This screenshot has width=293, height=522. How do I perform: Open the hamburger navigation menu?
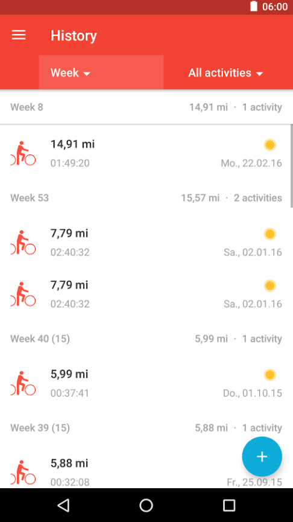point(19,35)
